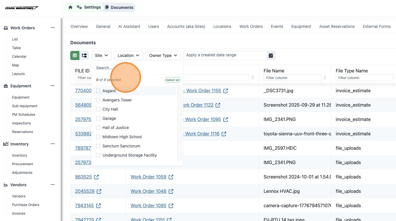Click the Site dropdown list scrollbar
The image size is (396, 221).
[x=180, y=124]
